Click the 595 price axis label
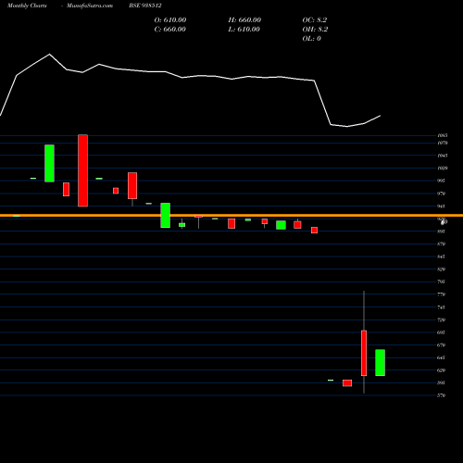Viewport: 463px width, 463px height. [x=441, y=382]
